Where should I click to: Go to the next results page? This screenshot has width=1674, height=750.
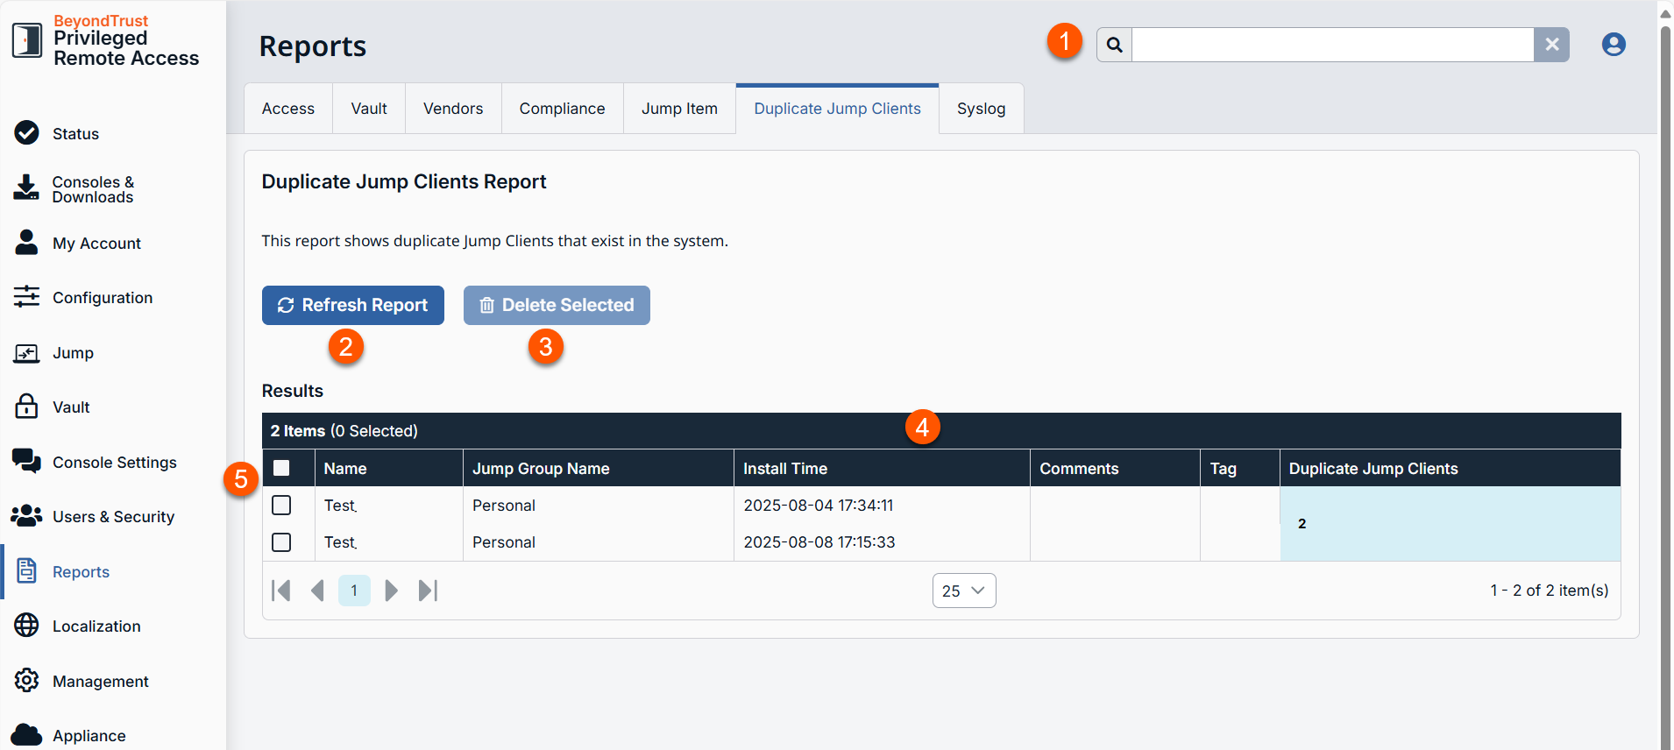[392, 591]
